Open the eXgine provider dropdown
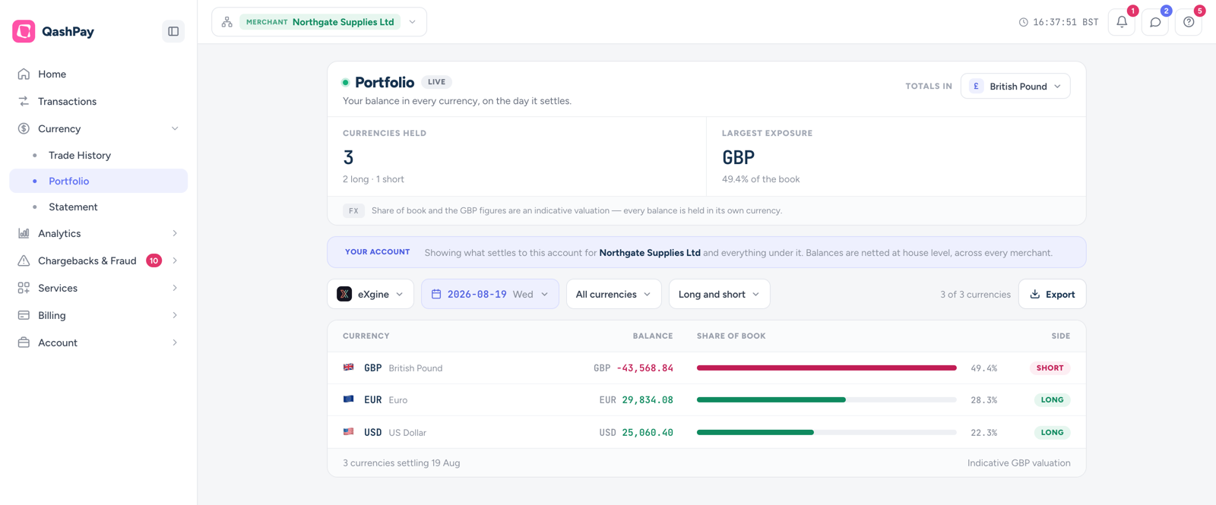This screenshot has height=505, width=1216. (371, 294)
